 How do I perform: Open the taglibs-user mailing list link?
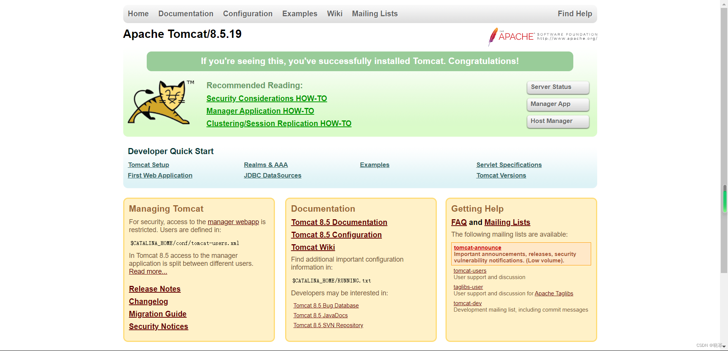tap(468, 287)
